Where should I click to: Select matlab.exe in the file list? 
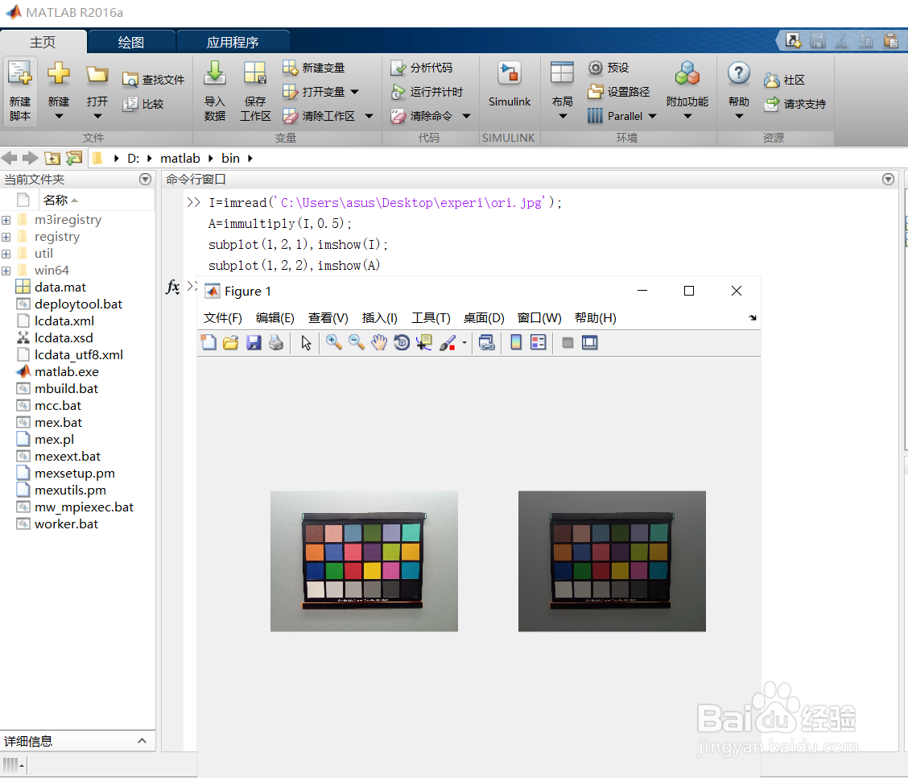click(x=67, y=372)
